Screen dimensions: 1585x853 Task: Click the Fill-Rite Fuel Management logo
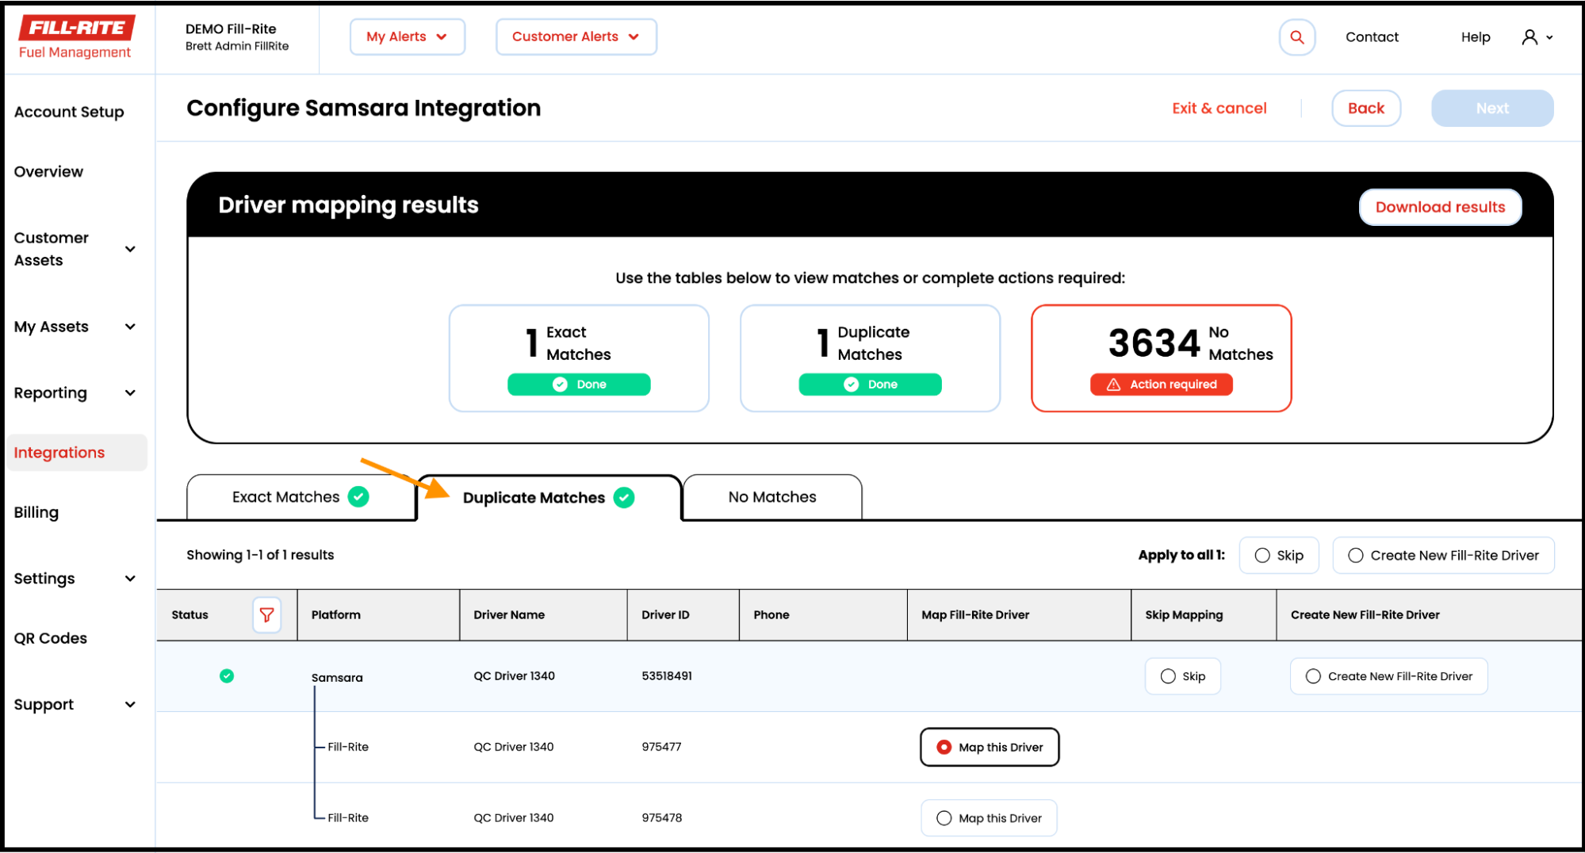(75, 35)
